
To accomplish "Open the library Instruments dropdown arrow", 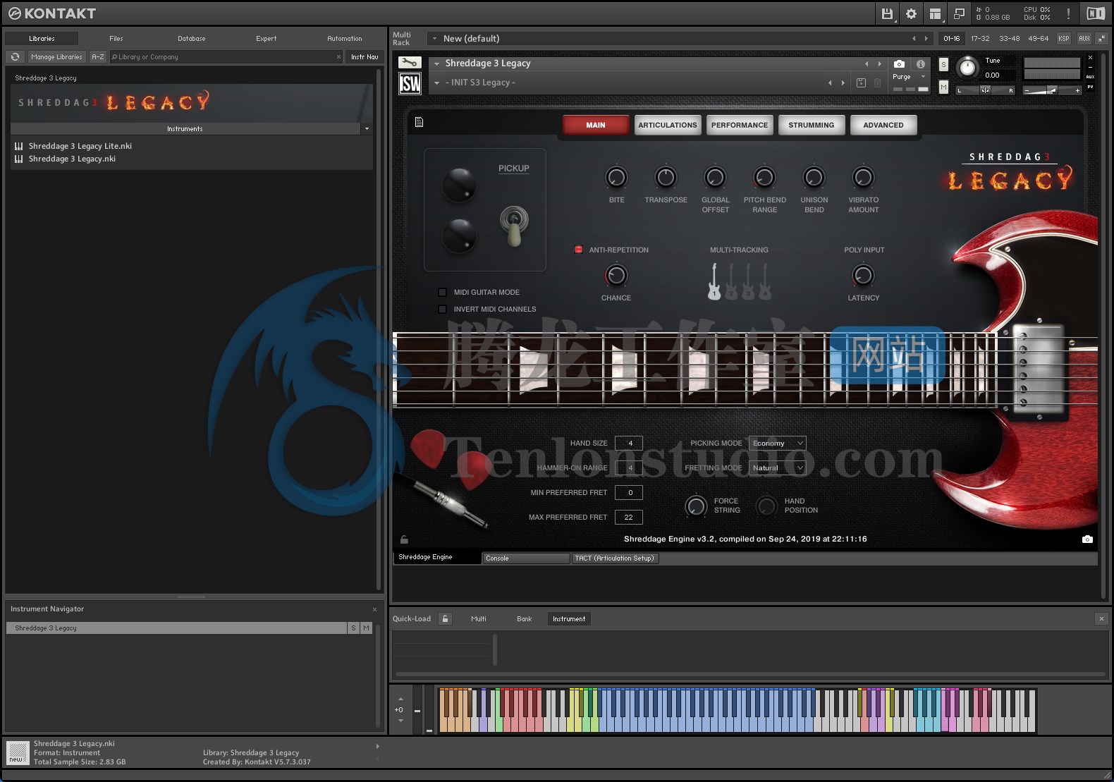I will coord(367,129).
